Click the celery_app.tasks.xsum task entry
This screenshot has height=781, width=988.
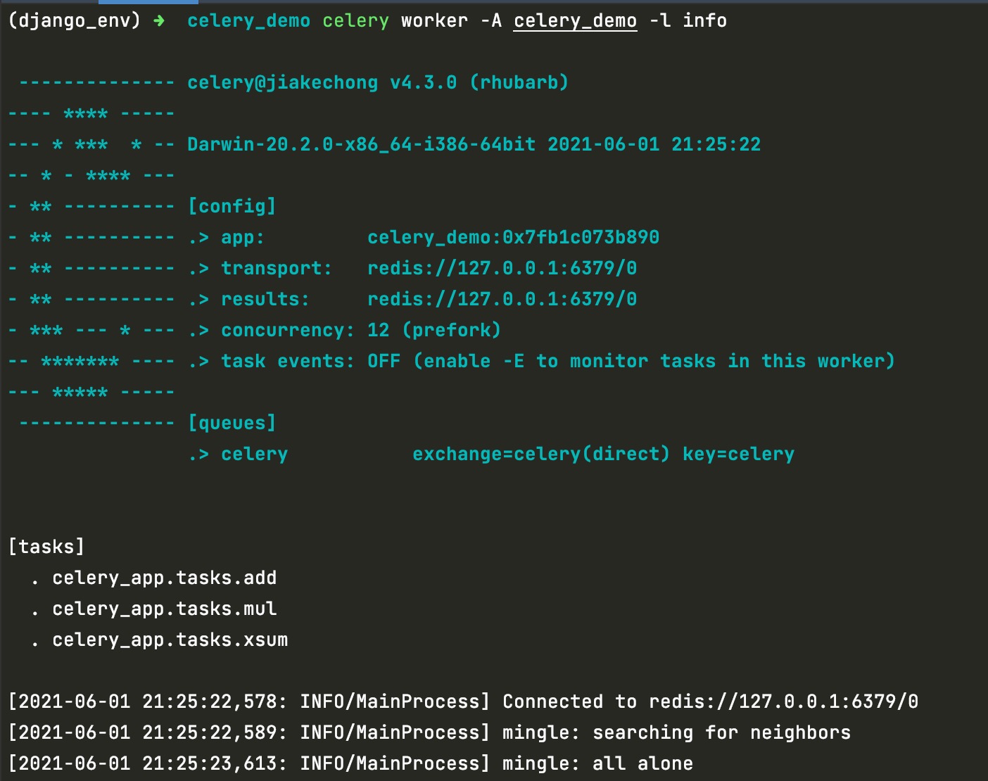click(x=170, y=640)
